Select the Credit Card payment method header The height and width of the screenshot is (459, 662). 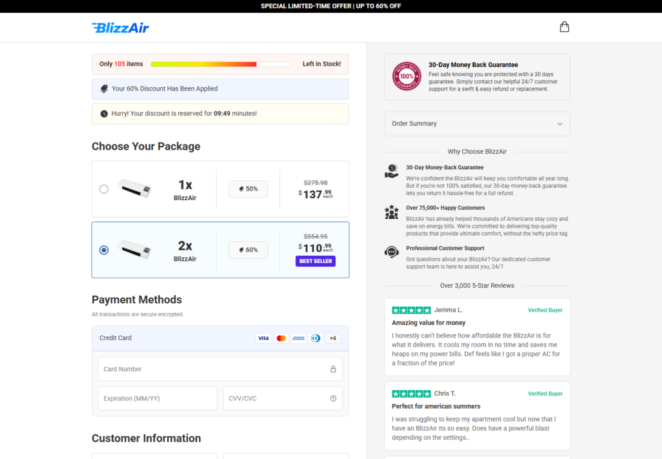click(220, 338)
